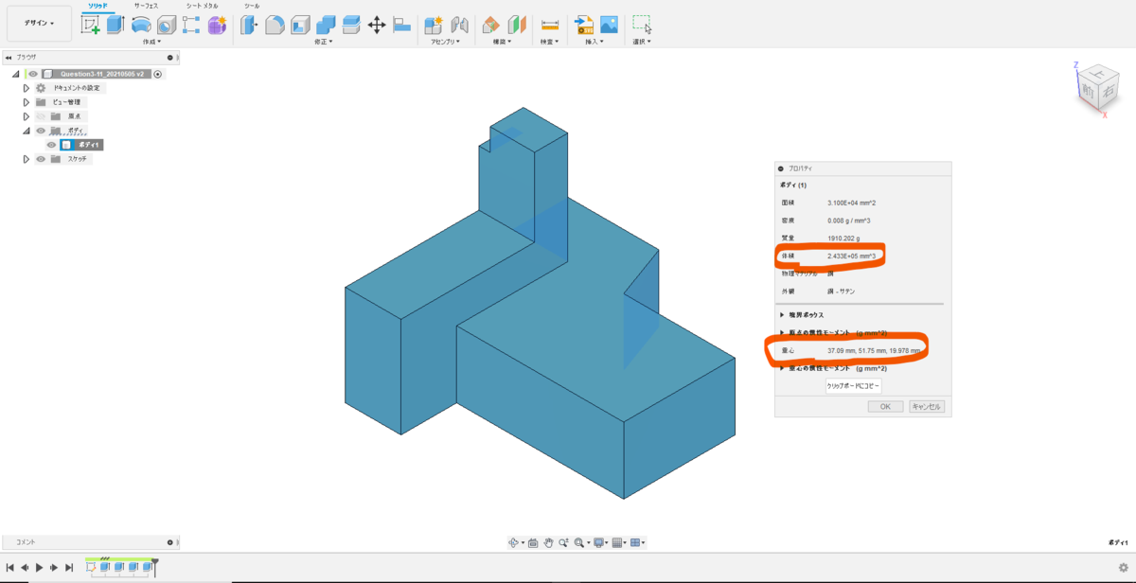Image resolution: width=1136 pixels, height=583 pixels.
Task: Hide ボディ1 using its eye icon
Action: click(x=52, y=145)
